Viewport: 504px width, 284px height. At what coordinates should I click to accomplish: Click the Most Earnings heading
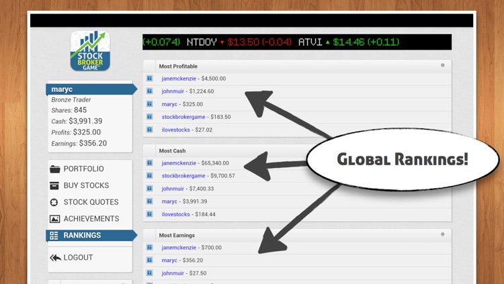[x=177, y=235]
